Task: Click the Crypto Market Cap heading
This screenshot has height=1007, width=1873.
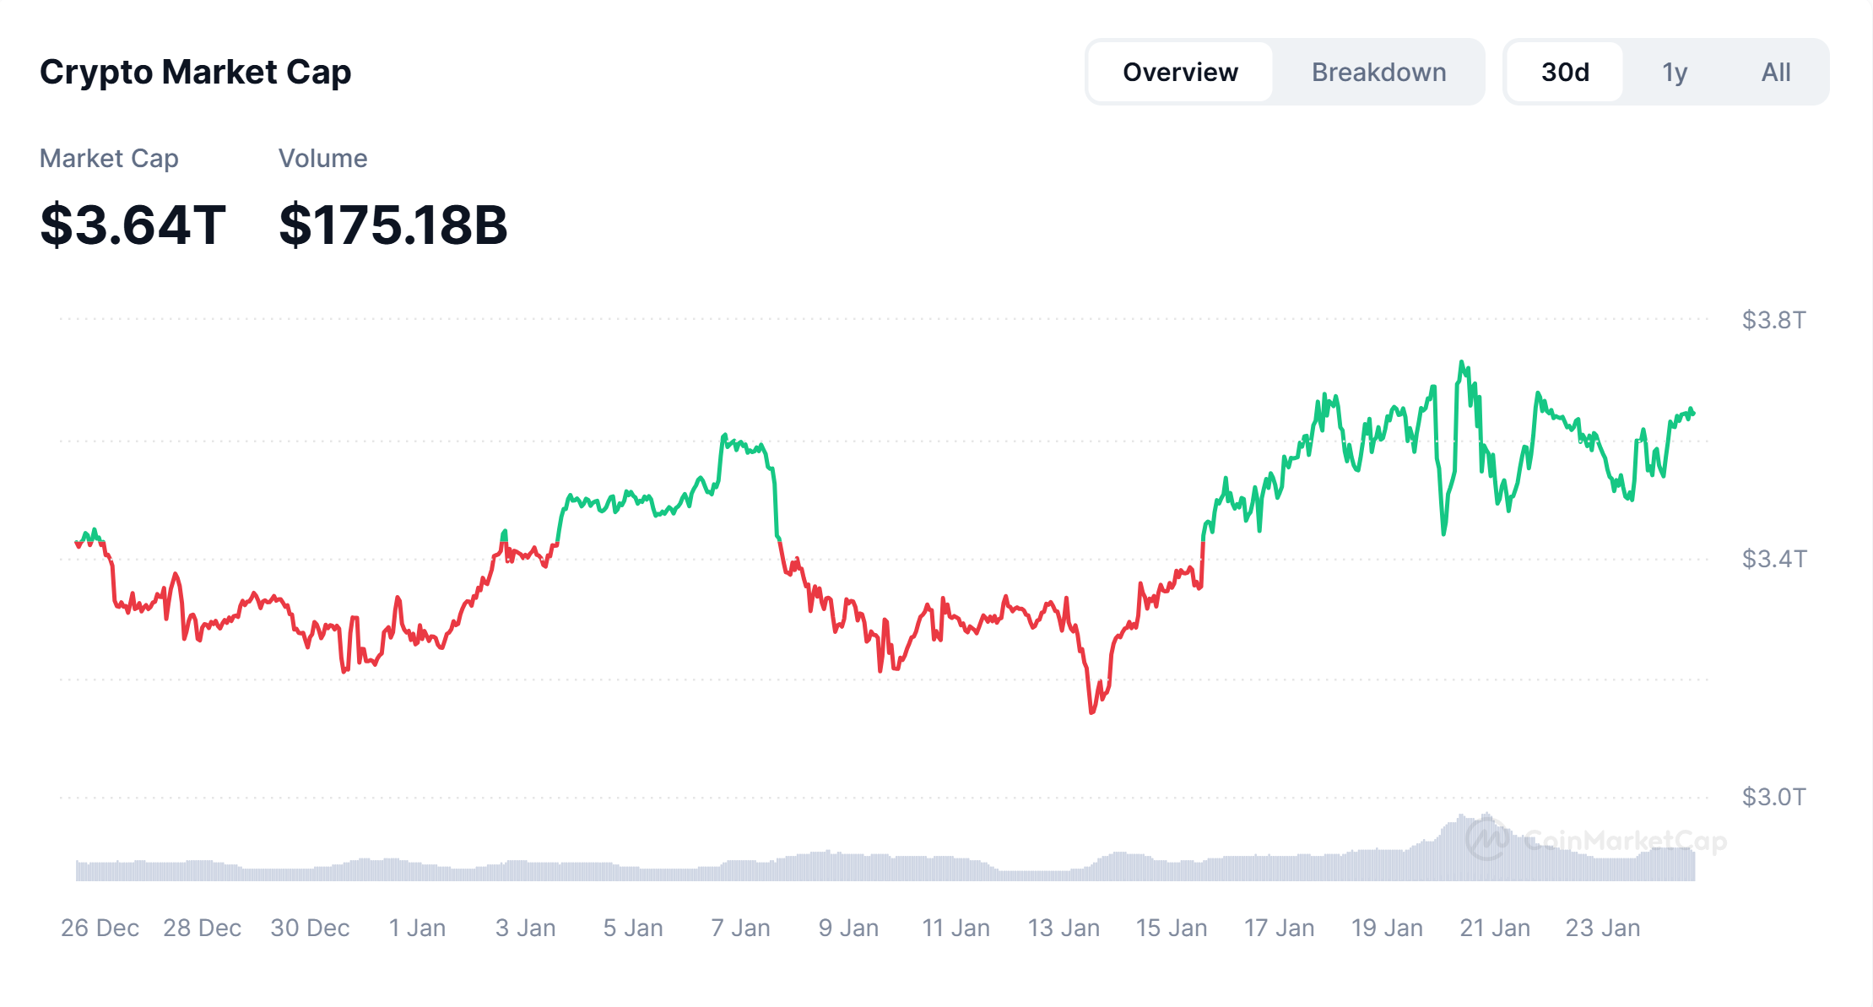Action: pos(195,73)
